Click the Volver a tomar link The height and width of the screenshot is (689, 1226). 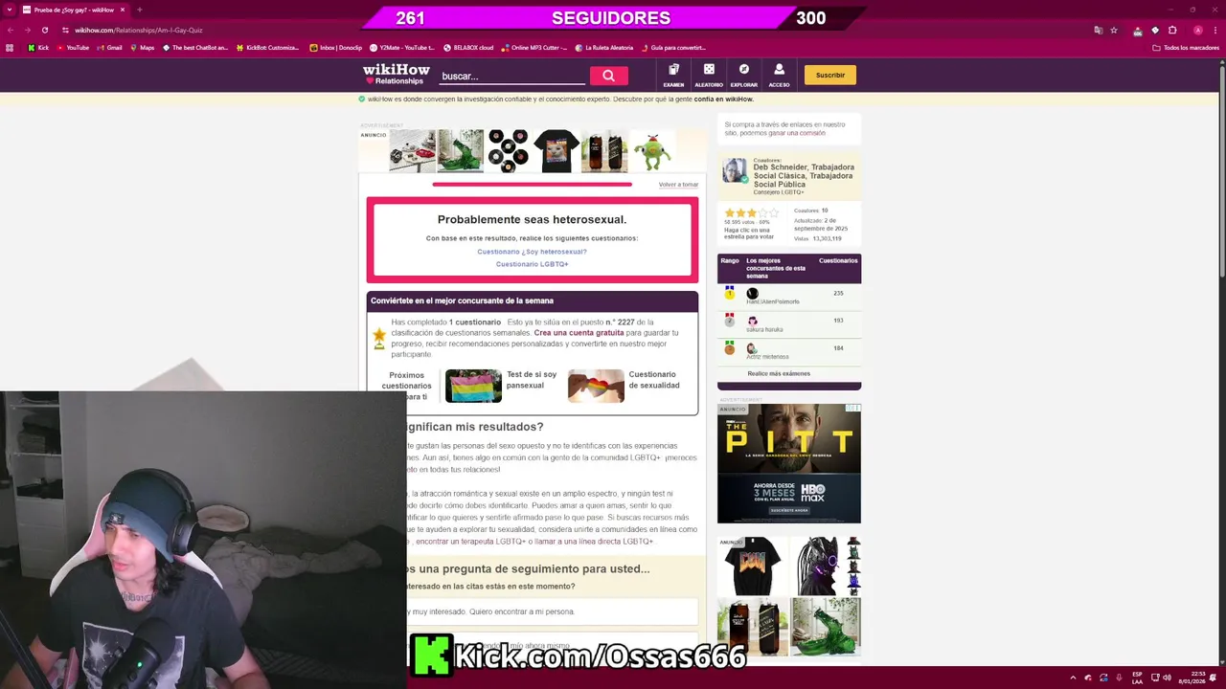[x=678, y=185]
